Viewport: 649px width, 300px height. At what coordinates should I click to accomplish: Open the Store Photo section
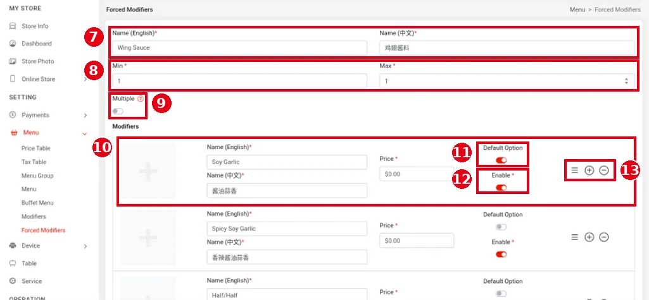click(37, 61)
